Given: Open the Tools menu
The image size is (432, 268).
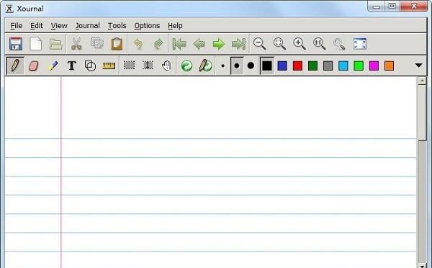Looking at the screenshot, I should [117, 26].
